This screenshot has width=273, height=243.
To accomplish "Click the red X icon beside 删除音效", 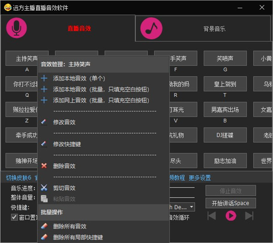I will 44,166.
